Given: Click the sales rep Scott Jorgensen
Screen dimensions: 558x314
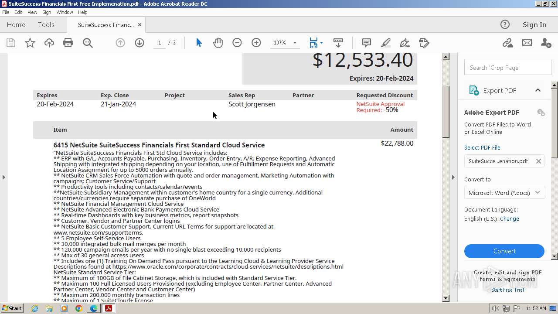Looking at the screenshot, I should coord(252,104).
